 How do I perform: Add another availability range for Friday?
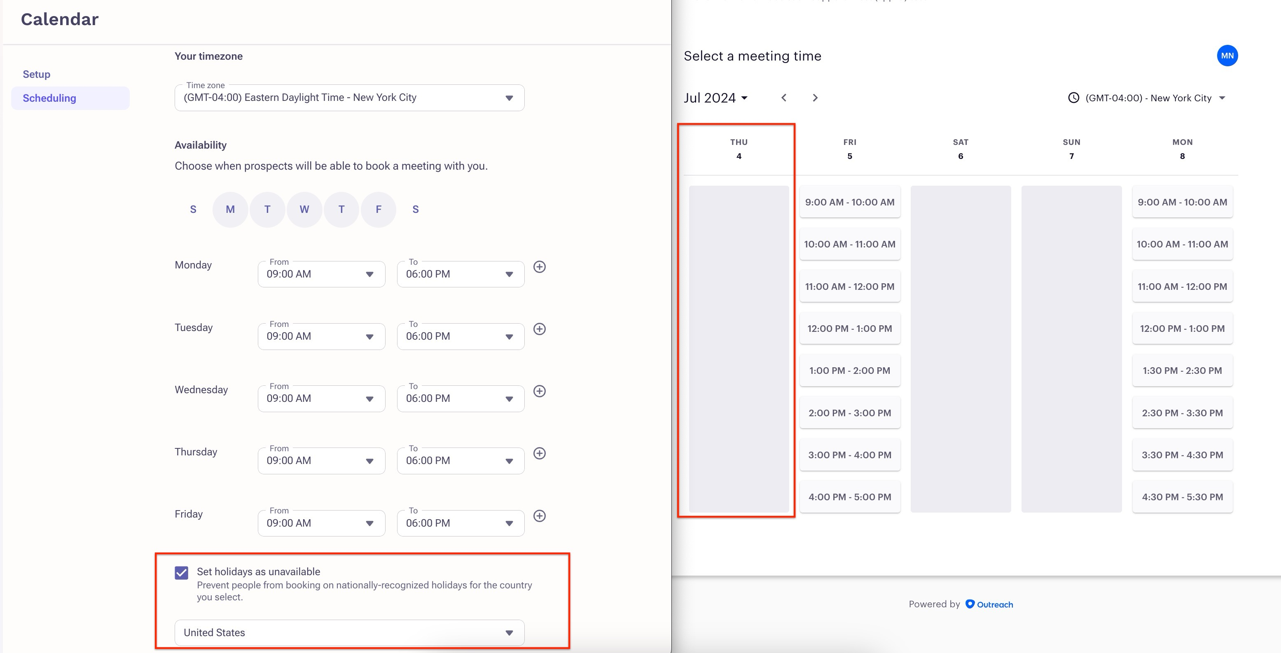click(x=539, y=516)
